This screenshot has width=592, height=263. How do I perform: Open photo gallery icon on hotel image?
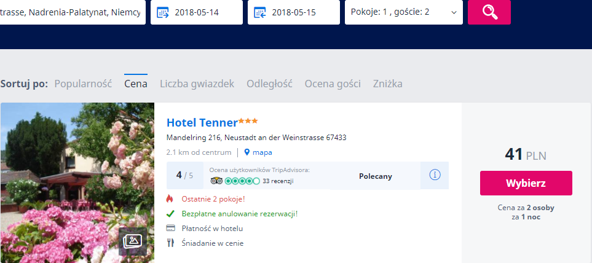point(133,241)
